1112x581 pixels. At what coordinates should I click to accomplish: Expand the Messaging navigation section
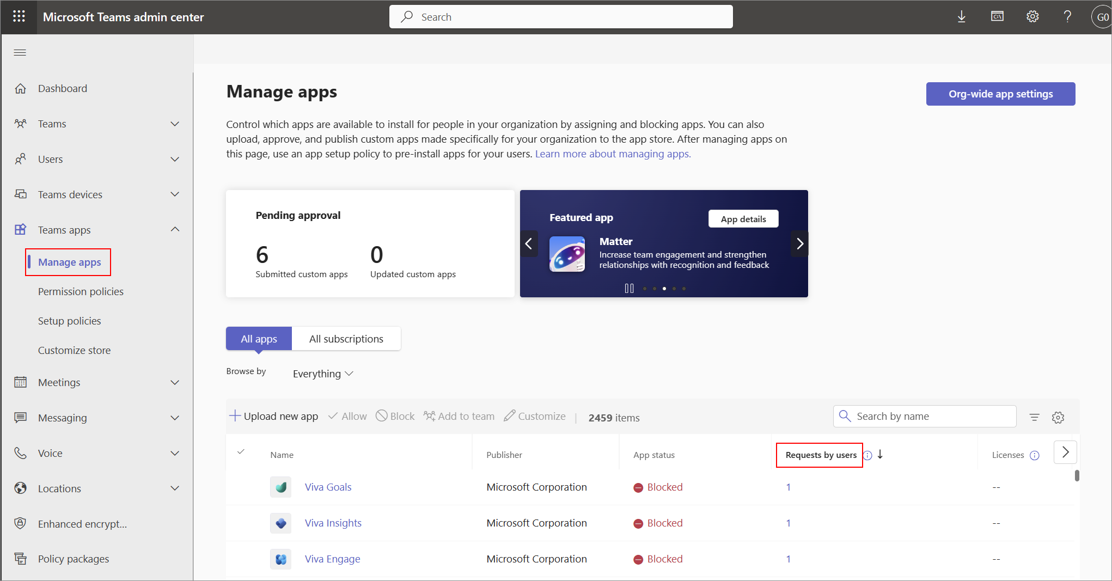175,418
